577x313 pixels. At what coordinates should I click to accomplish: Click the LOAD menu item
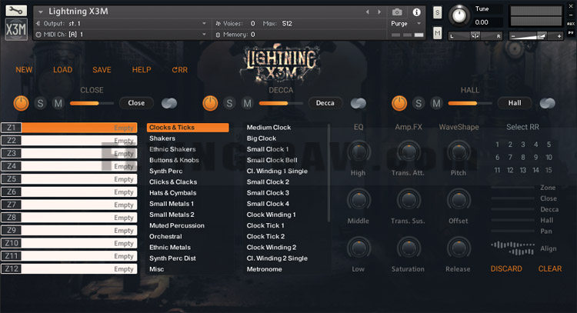point(62,70)
